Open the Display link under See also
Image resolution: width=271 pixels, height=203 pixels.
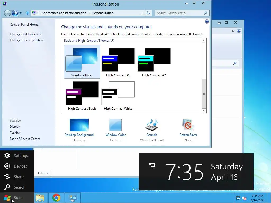[15, 127]
